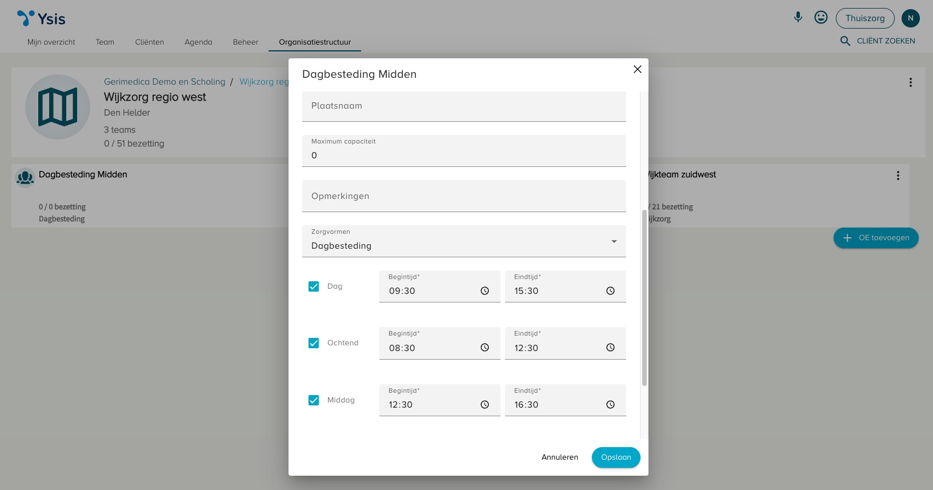Click Annuleren to cancel the dialog
Viewport: 933px width, 490px height.
click(559, 457)
